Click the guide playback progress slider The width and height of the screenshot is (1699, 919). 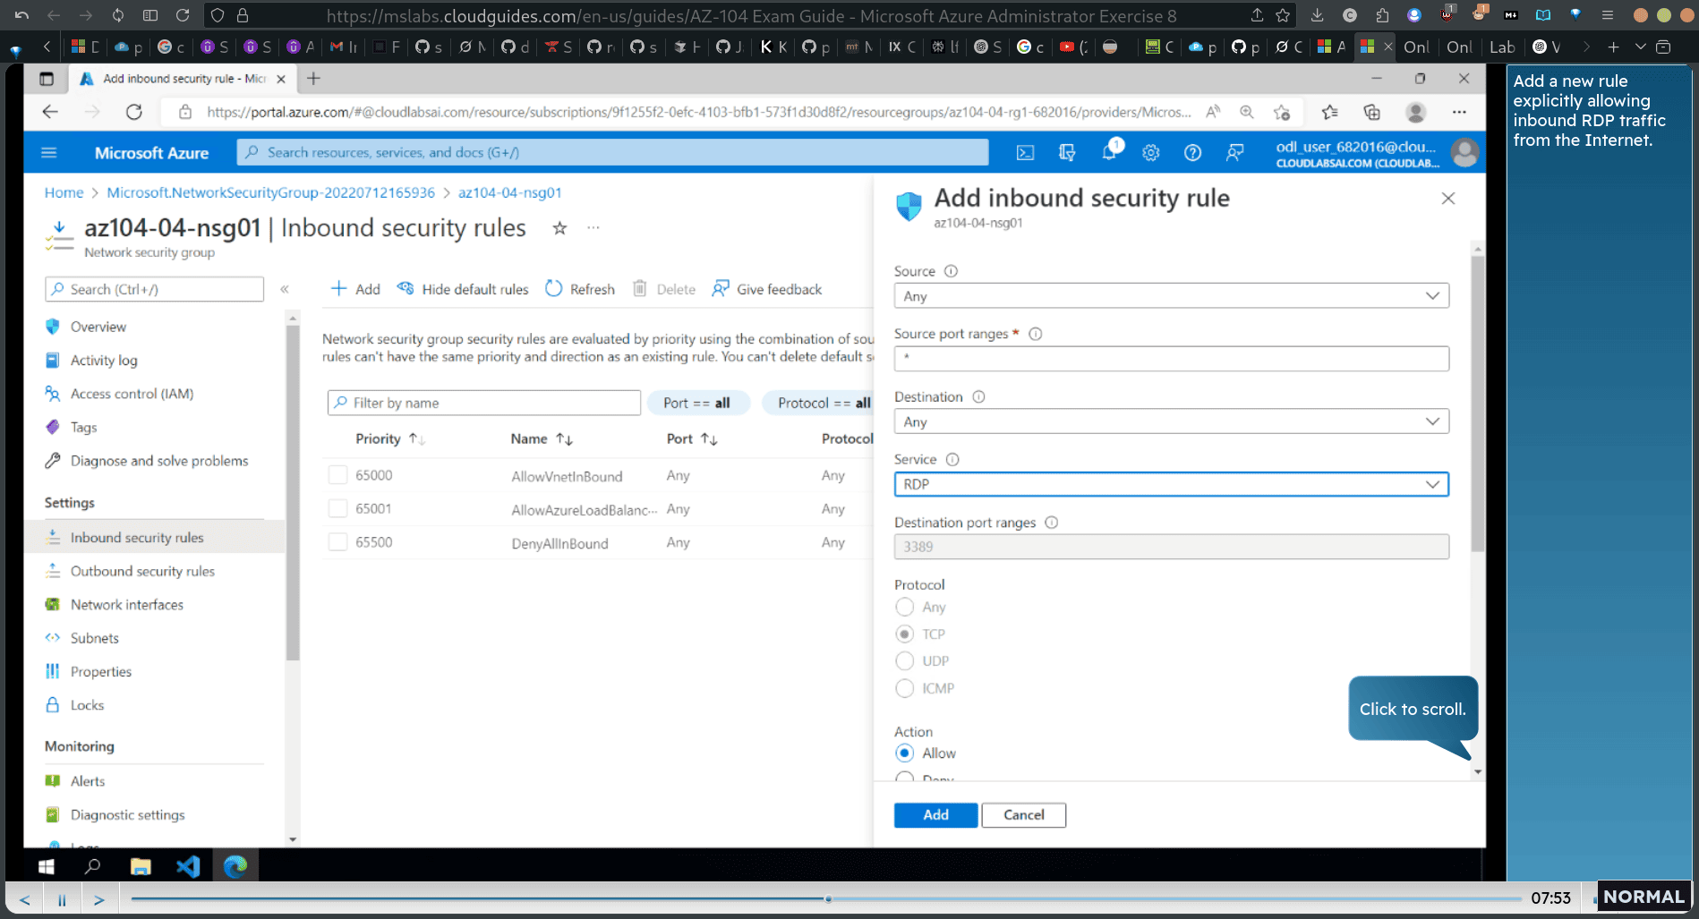pos(825,898)
